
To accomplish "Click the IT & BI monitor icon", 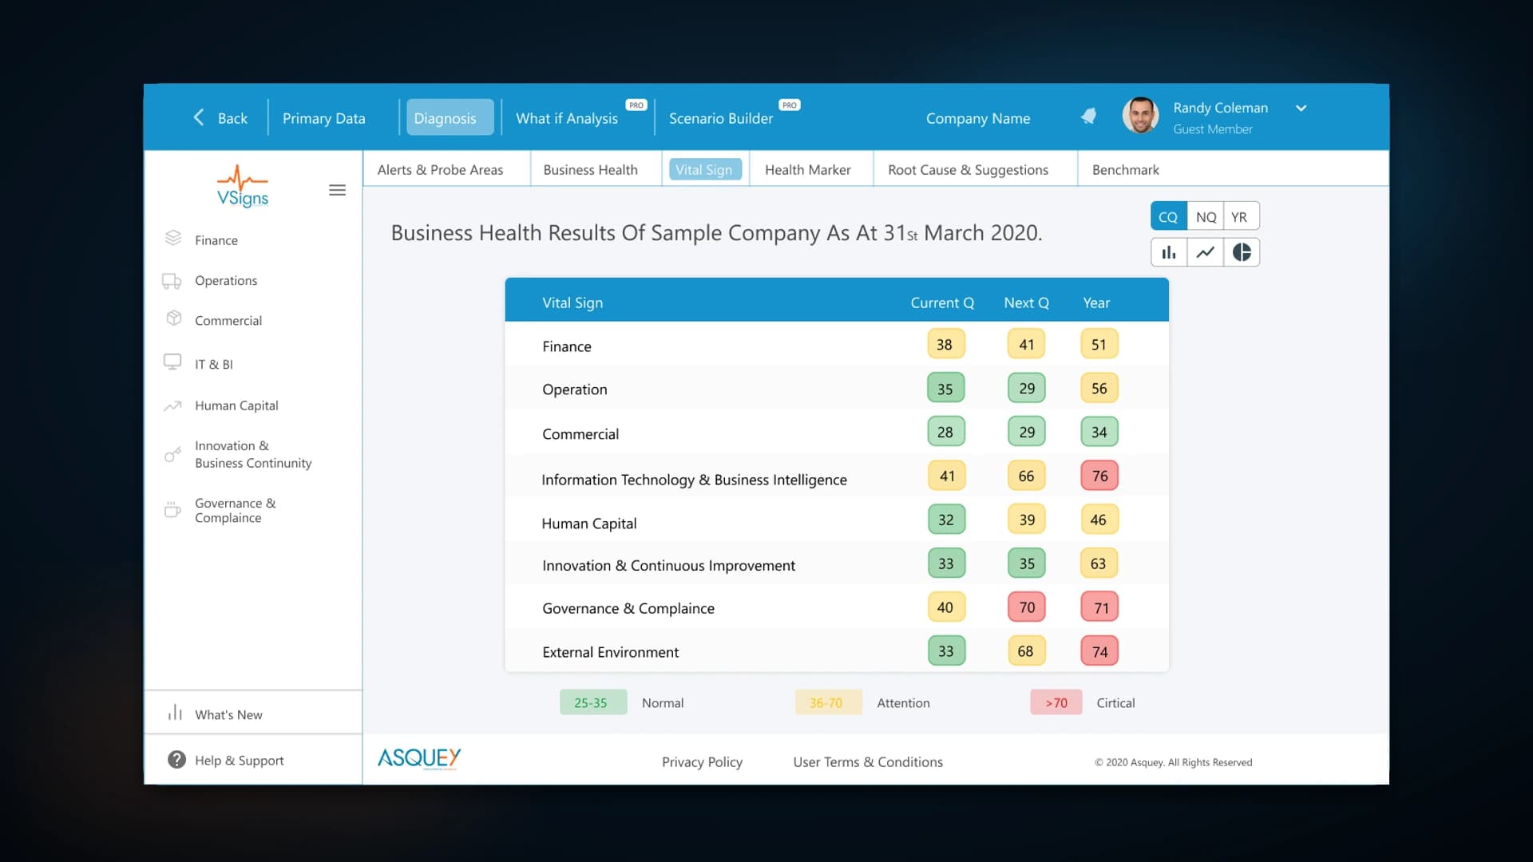I will pos(172,362).
